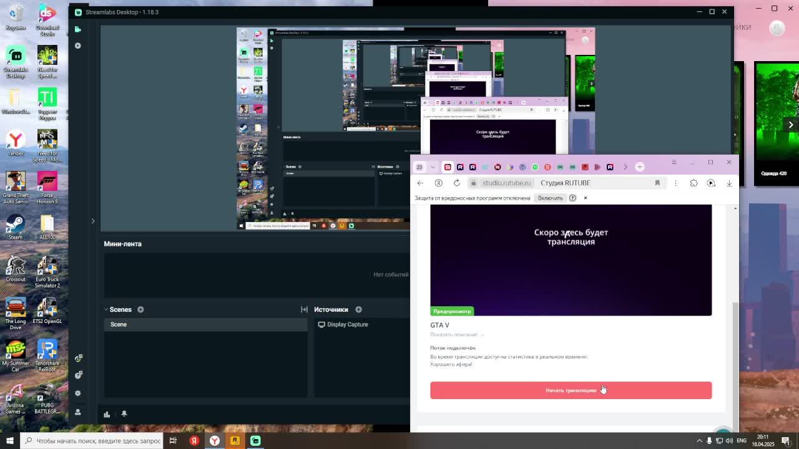Go back in the browser
This screenshot has height=449, width=799.
420,183
